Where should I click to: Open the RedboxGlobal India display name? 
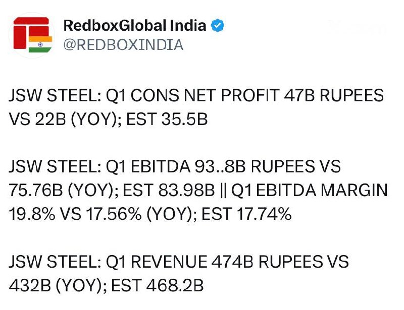tap(135, 26)
